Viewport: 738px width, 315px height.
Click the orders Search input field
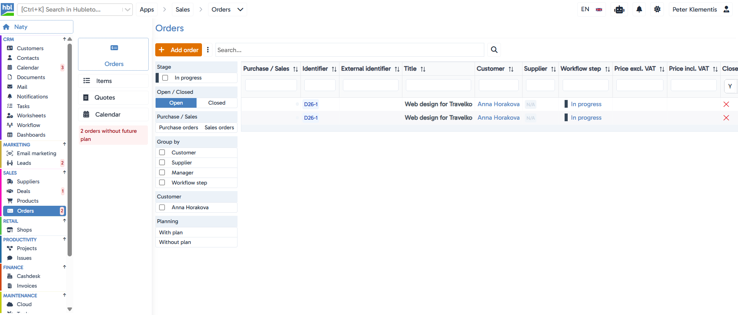[349, 50]
